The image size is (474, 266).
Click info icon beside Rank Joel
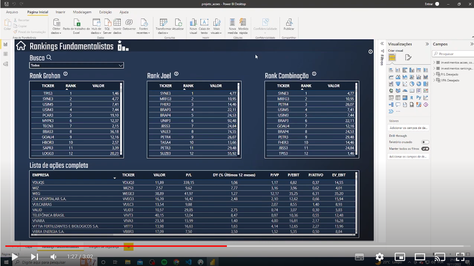click(176, 74)
